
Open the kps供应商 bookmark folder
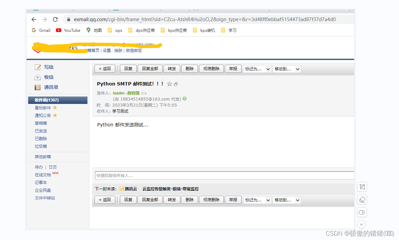(x=174, y=30)
